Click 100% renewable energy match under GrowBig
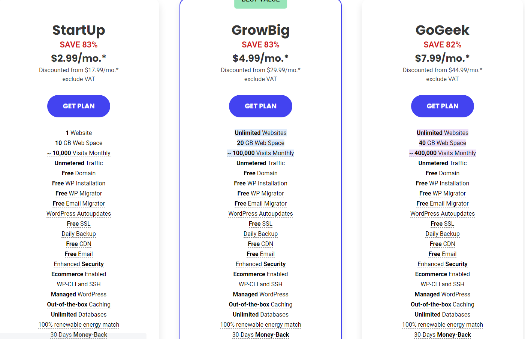The width and height of the screenshot is (525, 339). pyautogui.click(x=260, y=325)
